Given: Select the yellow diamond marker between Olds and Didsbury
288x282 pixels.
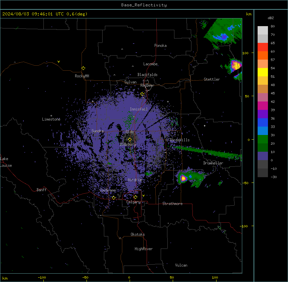Looking at the screenshot, I should 130,140.
